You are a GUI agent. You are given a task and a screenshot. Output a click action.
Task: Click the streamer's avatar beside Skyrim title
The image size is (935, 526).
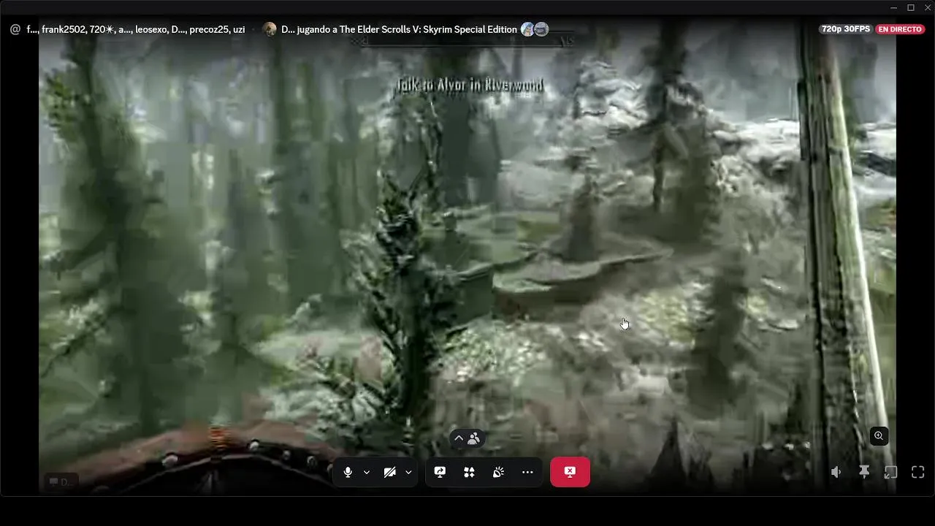pos(270,29)
